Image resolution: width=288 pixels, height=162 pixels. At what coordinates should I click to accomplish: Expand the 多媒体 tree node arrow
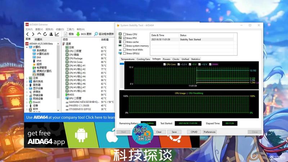pyautogui.click(x=27, y=92)
